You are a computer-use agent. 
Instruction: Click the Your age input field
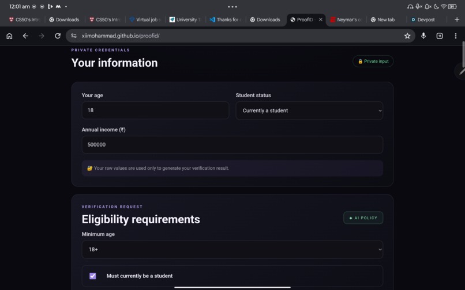point(155,110)
